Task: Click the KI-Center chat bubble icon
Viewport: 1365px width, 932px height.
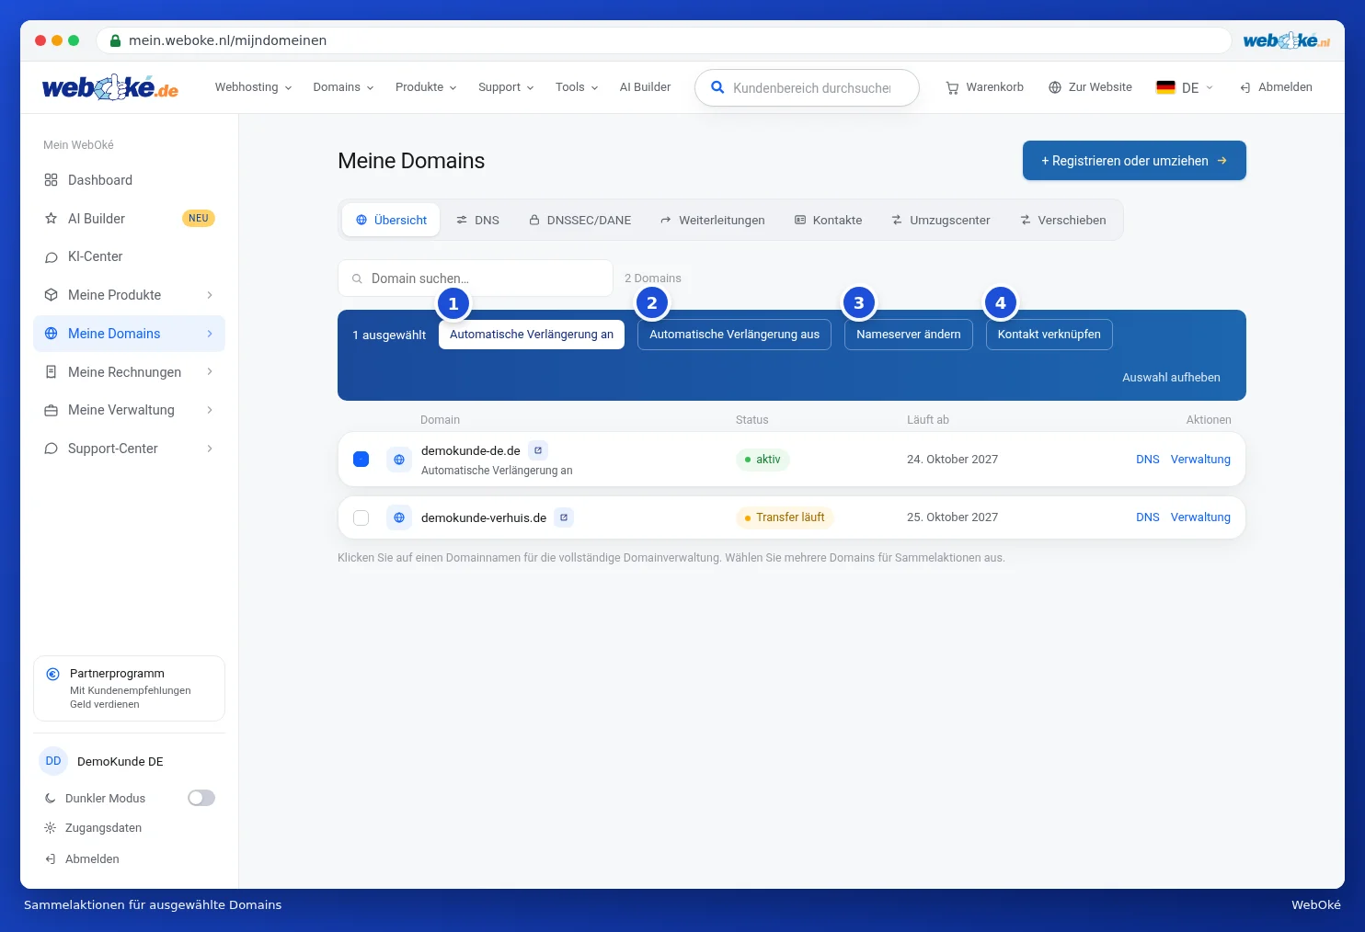Action: pos(51,257)
